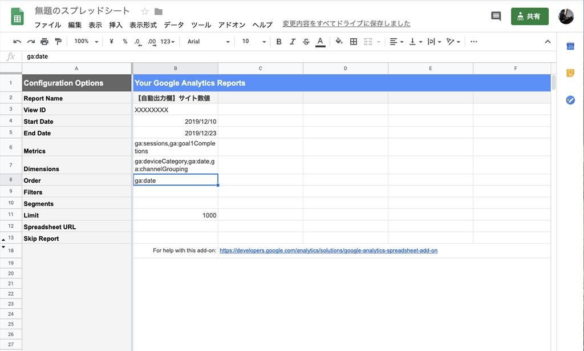The width and height of the screenshot is (584, 351).
Task: Click into the formula bar
Action: 290,57
